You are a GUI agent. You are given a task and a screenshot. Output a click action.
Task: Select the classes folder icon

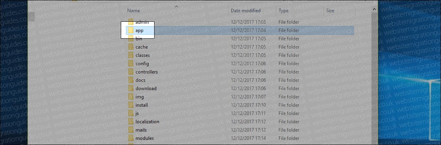click(x=131, y=55)
